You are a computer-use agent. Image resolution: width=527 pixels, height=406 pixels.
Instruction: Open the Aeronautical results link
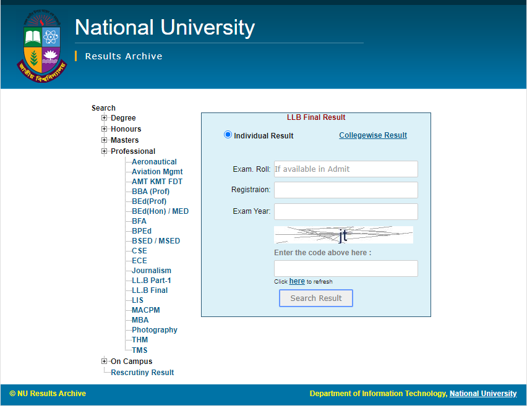click(154, 162)
